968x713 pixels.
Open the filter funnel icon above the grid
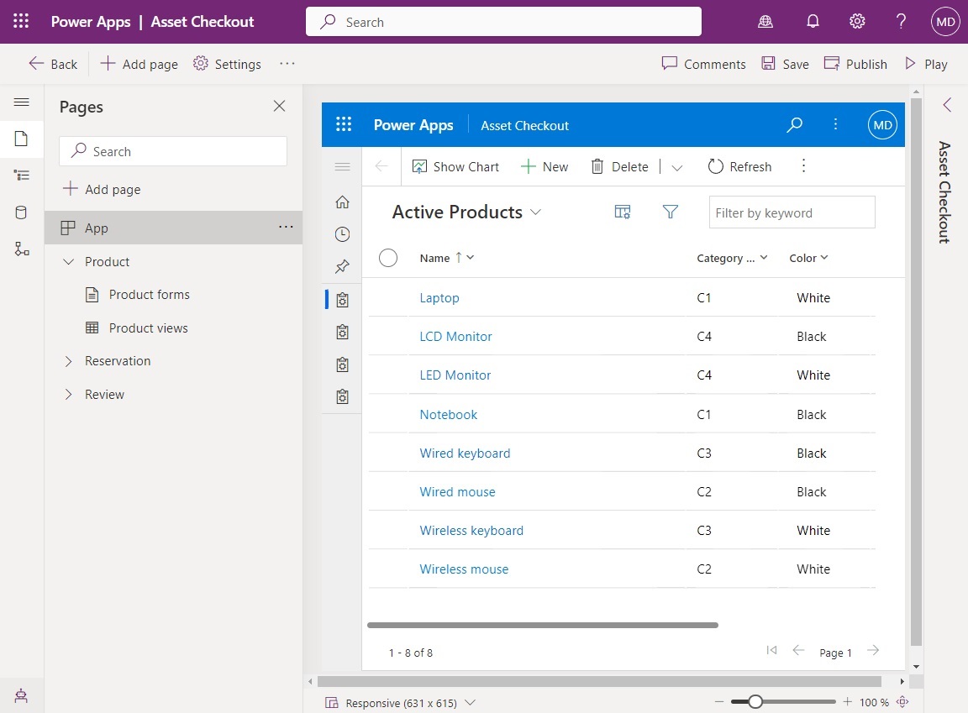[x=670, y=212]
